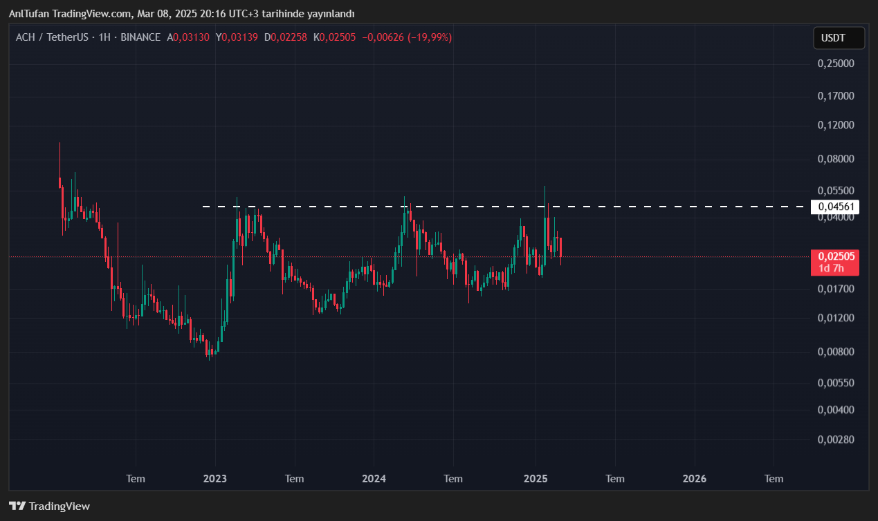The width and height of the screenshot is (878, 521).
Task: Click the 0,17000 price scale label
Action: click(x=836, y=95)
